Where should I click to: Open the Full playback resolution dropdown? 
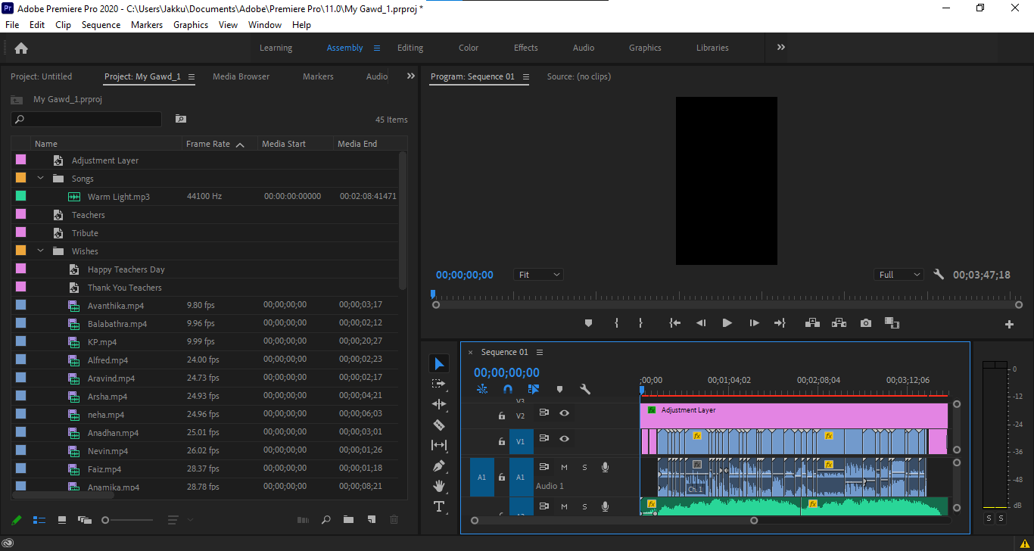pyautogui.click(x=899, y=275)
